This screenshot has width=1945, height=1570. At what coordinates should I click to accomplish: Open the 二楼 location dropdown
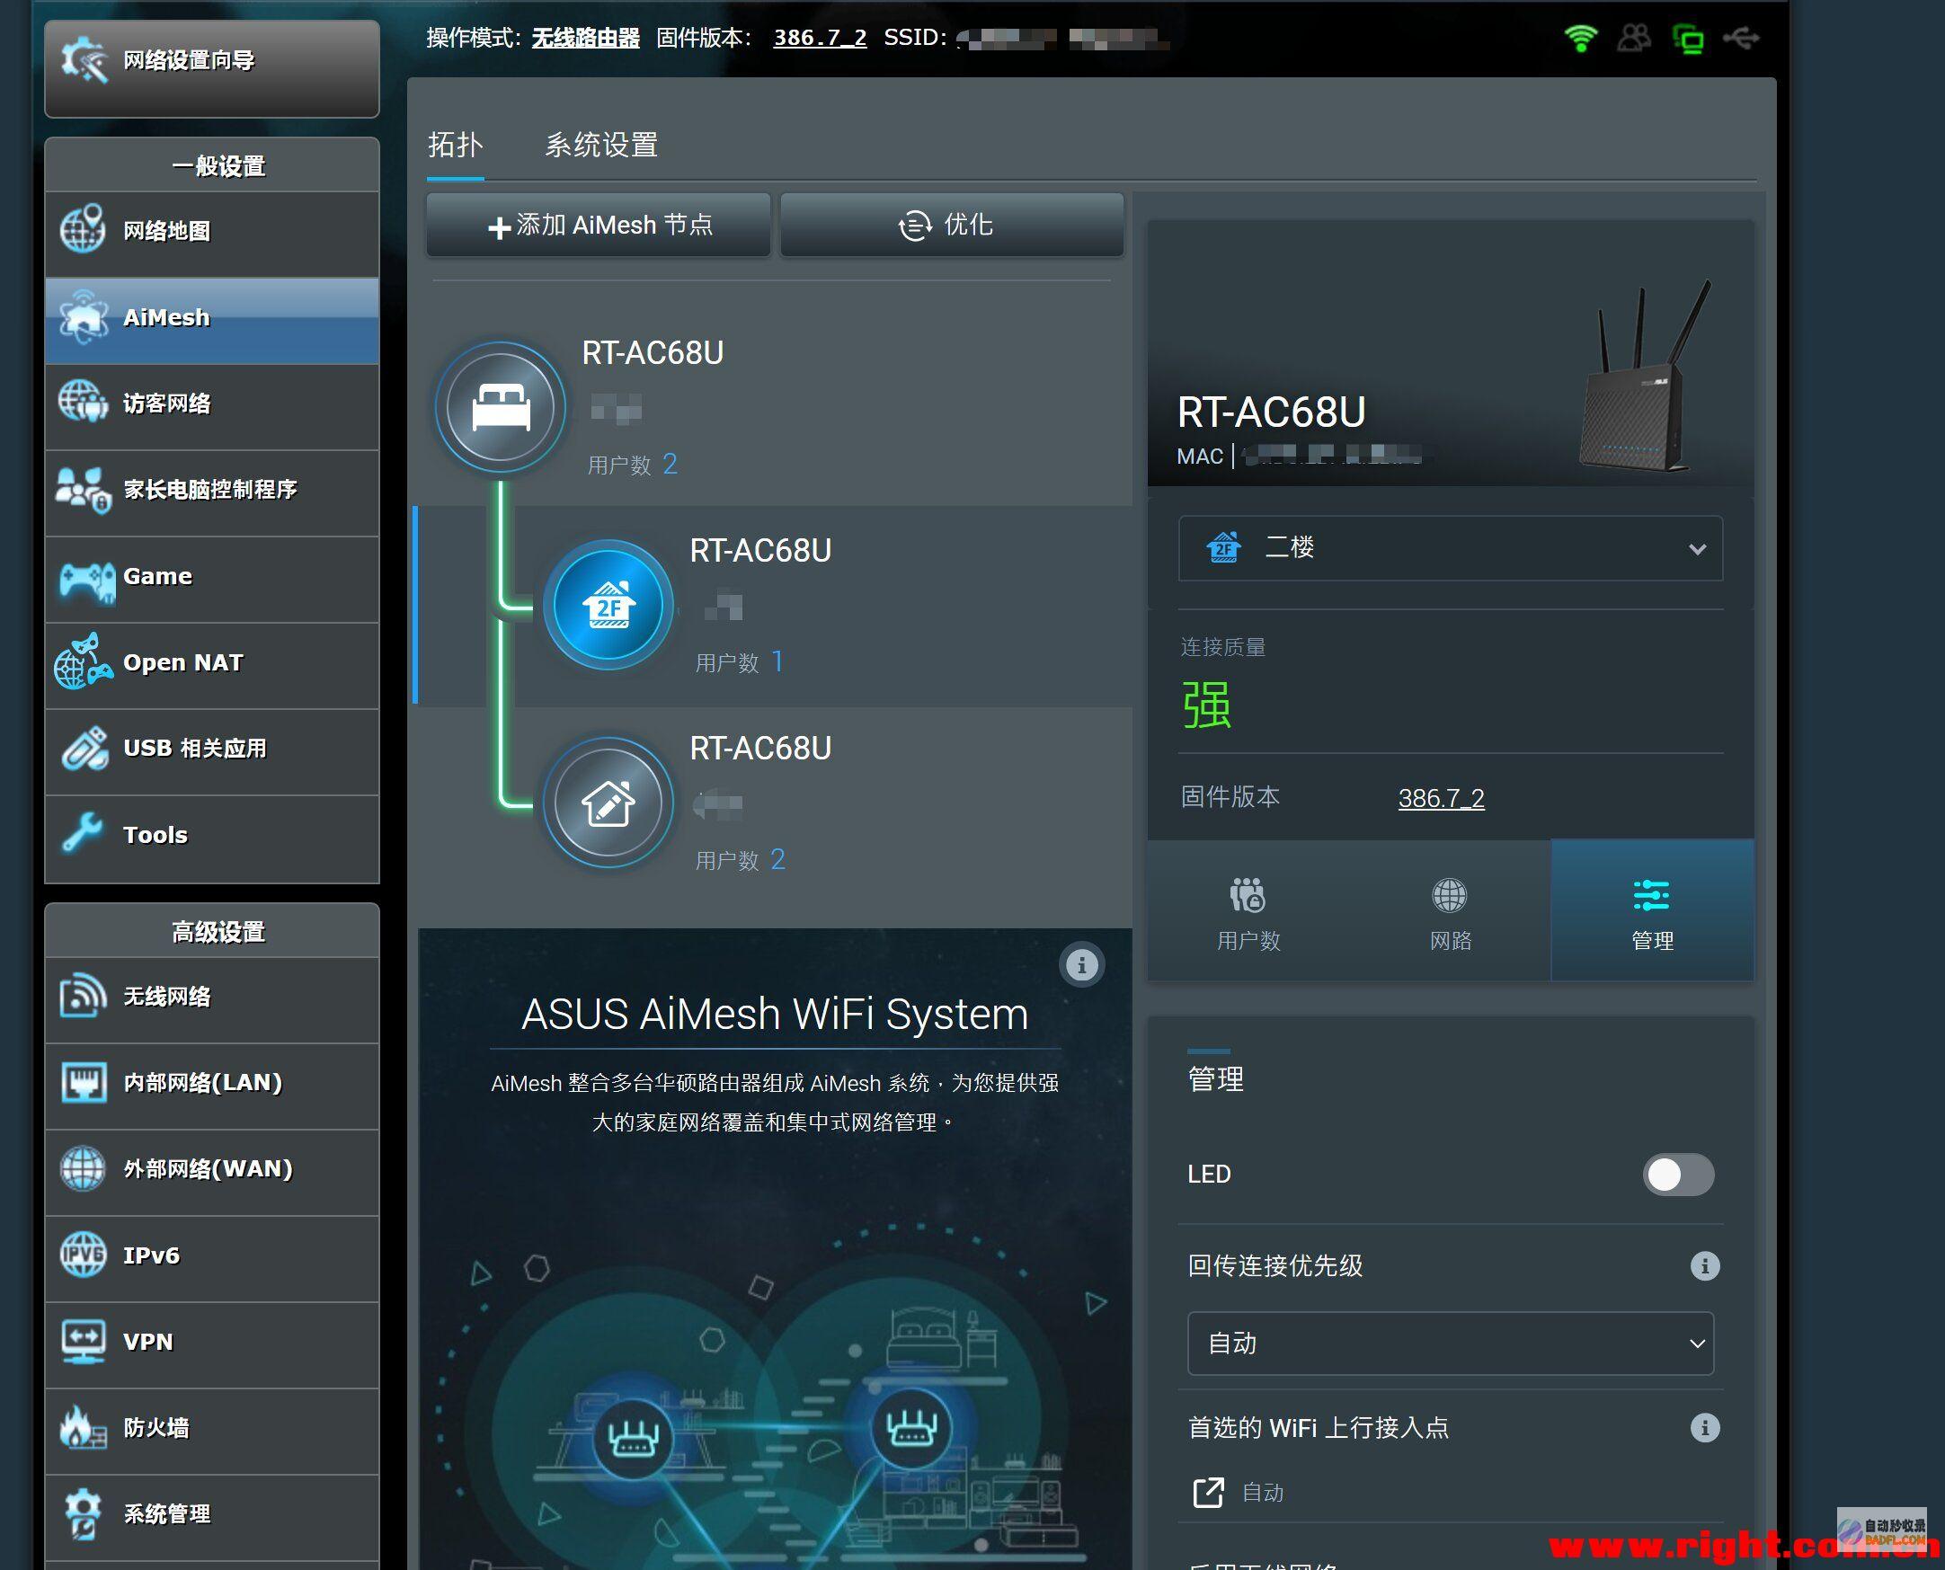(x=1450, y=548)
